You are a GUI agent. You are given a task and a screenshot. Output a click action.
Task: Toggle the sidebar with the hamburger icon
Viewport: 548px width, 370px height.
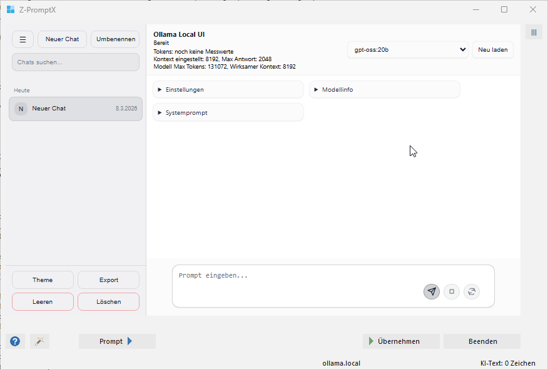23,39
